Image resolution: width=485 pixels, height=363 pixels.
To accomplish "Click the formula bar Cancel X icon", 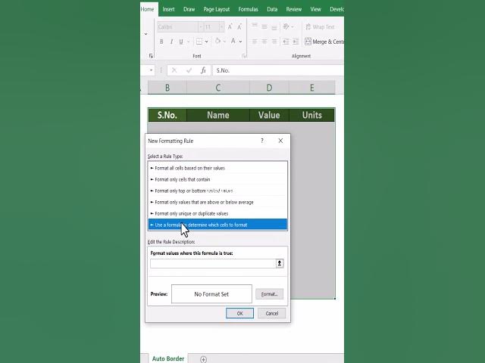I will click(174, 70).
